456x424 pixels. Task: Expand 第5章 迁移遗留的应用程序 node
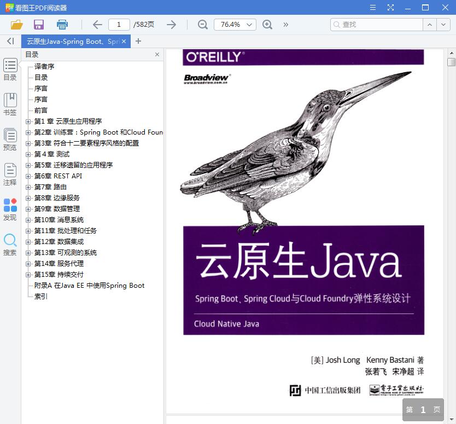pyautogui.click(x=28, y=165)
